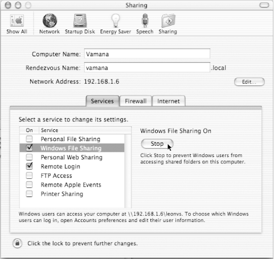Open the Speech microphone icon
The image size is (274, 259).
[145, 20]
